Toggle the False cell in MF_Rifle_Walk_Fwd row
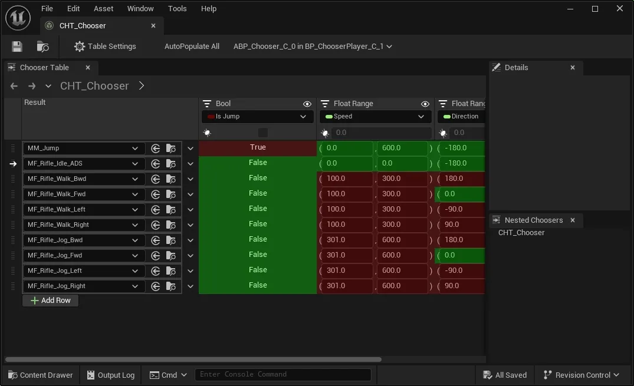Screen dimensions: 634x386 (x=258, y=194)
